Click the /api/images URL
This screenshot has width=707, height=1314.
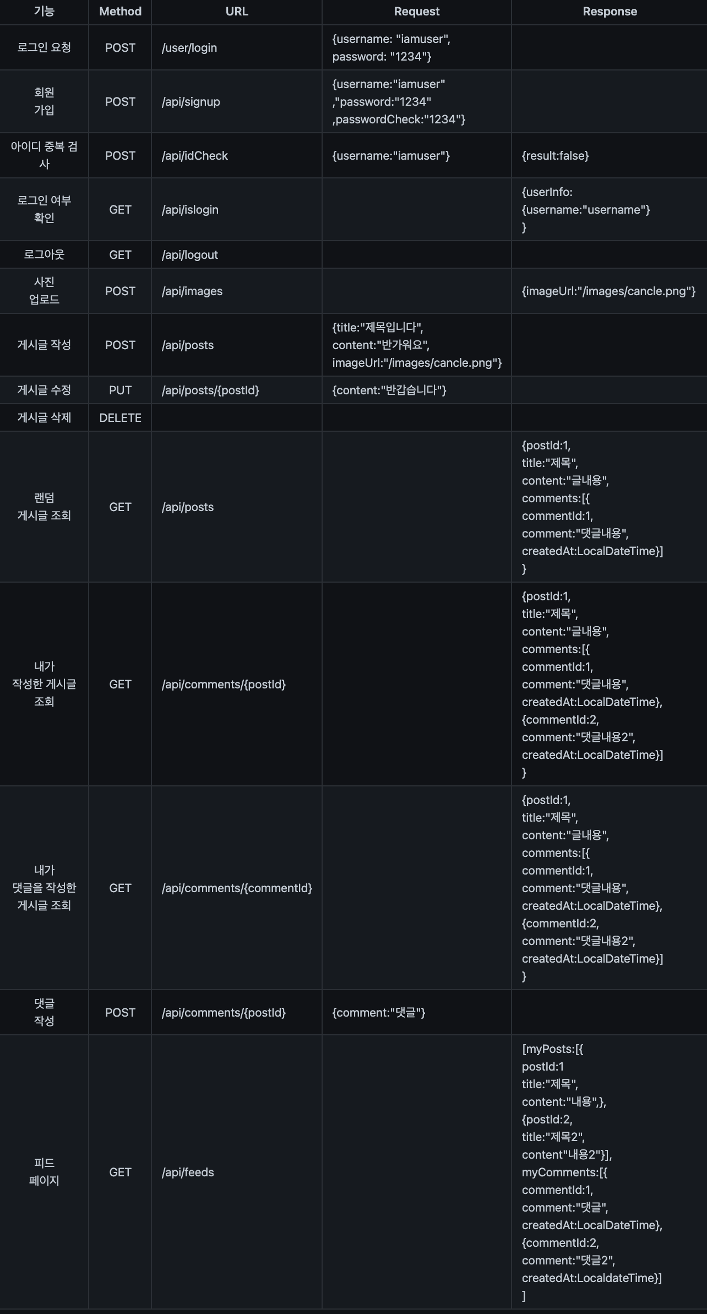point(192,291)
